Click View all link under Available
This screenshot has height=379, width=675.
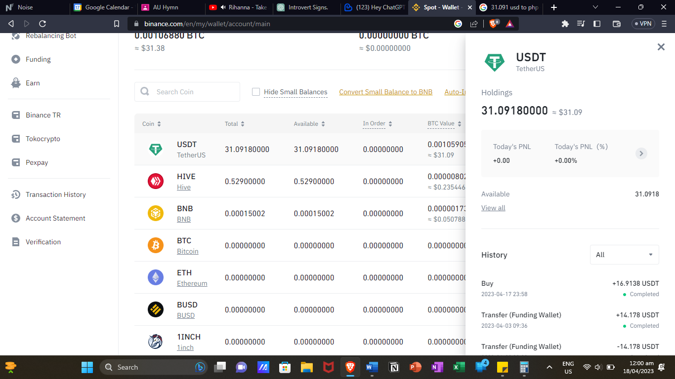[x=493, y=208]
